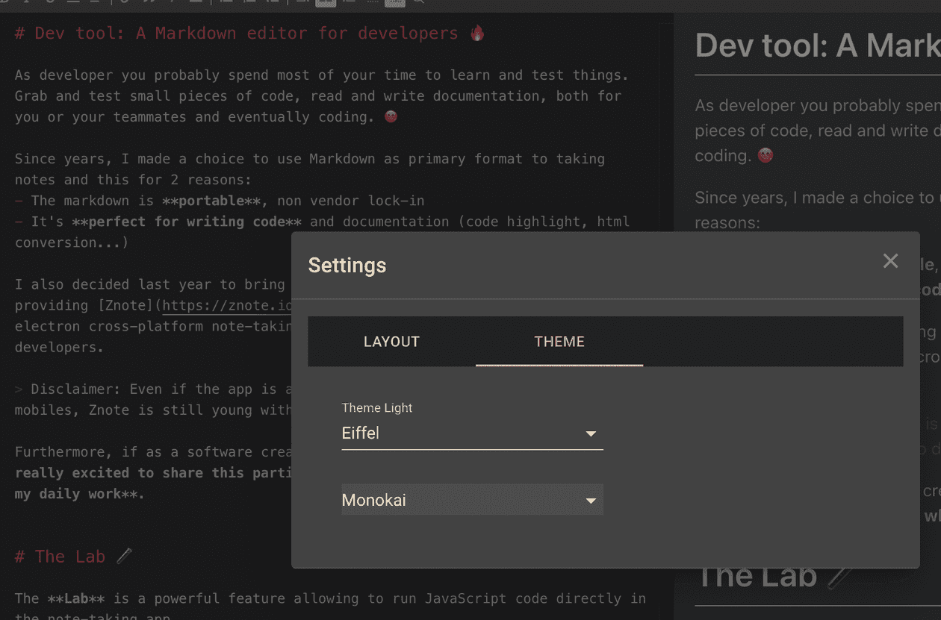Dismiss the Settings dialog with the X
The height and width of the screenshot is (620, 941).
click(890, 261)
